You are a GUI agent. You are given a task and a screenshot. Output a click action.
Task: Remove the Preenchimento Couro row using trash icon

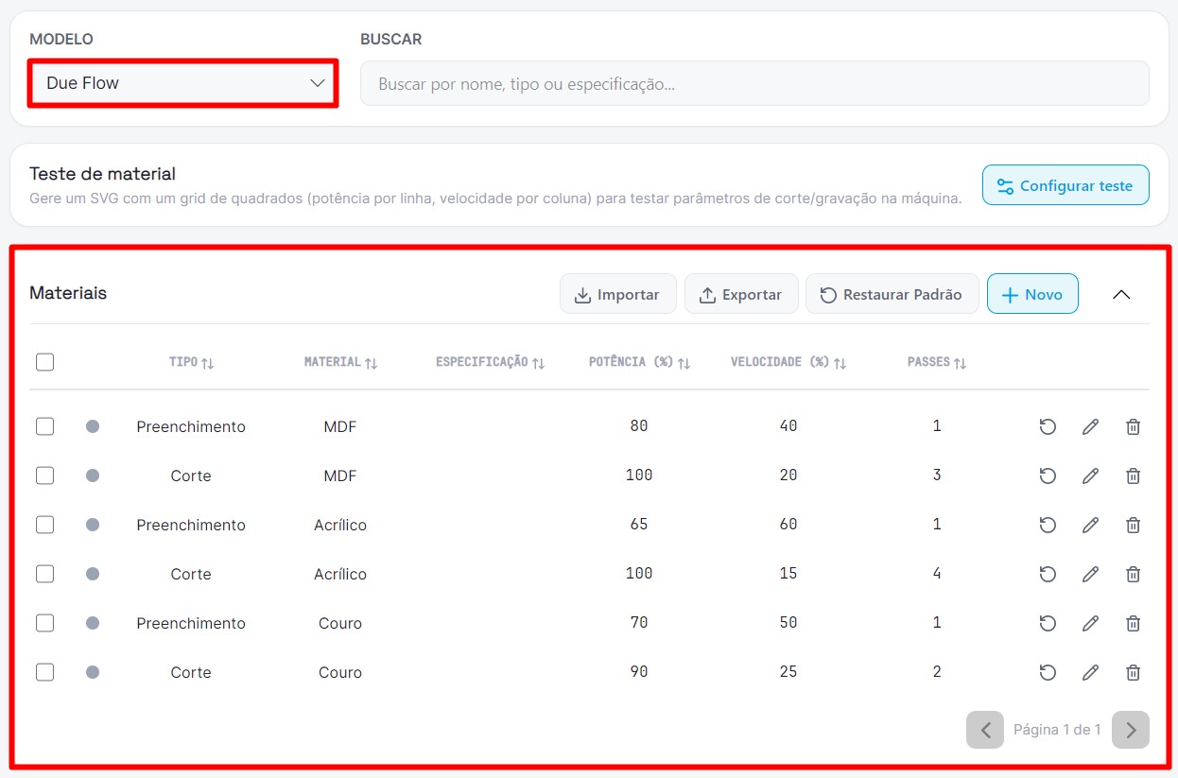[1133, 623]
